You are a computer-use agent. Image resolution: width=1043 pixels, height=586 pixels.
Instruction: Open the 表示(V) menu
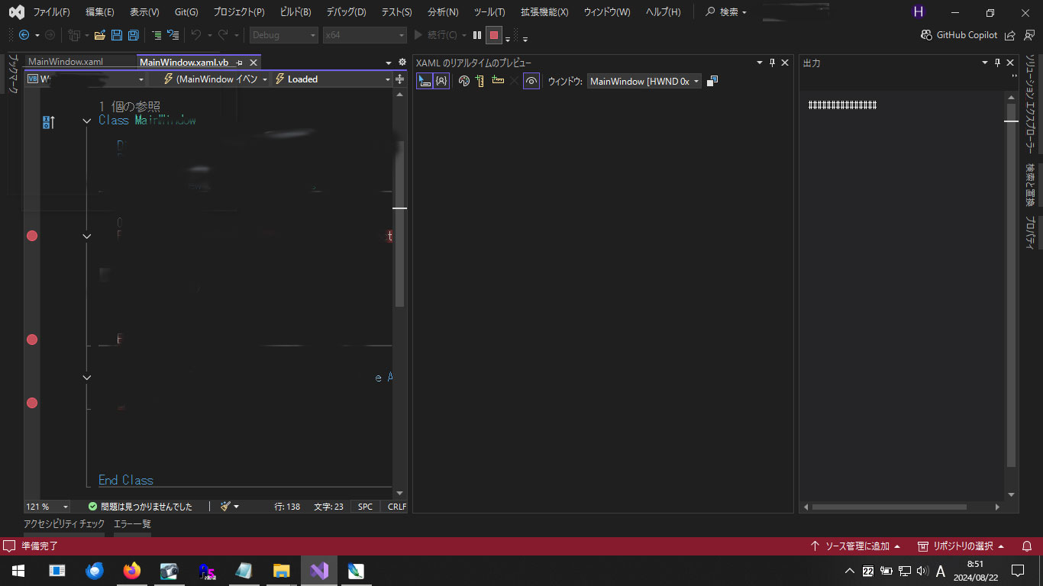point(144,12)
